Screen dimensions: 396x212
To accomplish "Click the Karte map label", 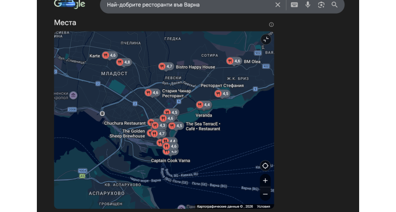I will tap(95, 56).
